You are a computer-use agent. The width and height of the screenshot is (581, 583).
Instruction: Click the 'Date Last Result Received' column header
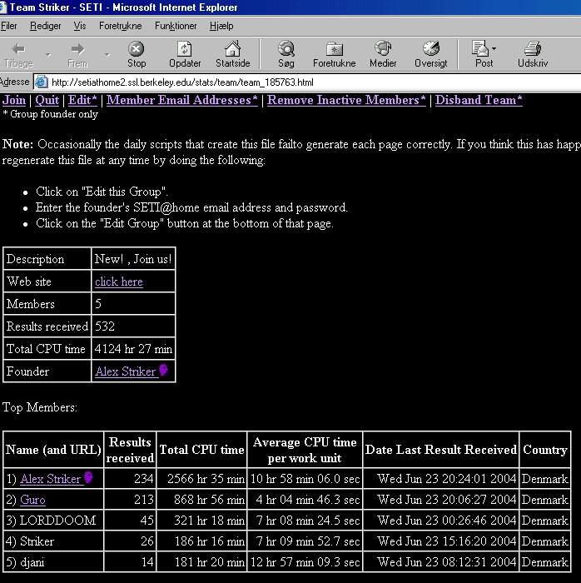click(441, 450)
